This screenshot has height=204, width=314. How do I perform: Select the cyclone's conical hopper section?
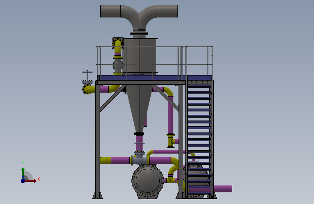click(139, 109)
